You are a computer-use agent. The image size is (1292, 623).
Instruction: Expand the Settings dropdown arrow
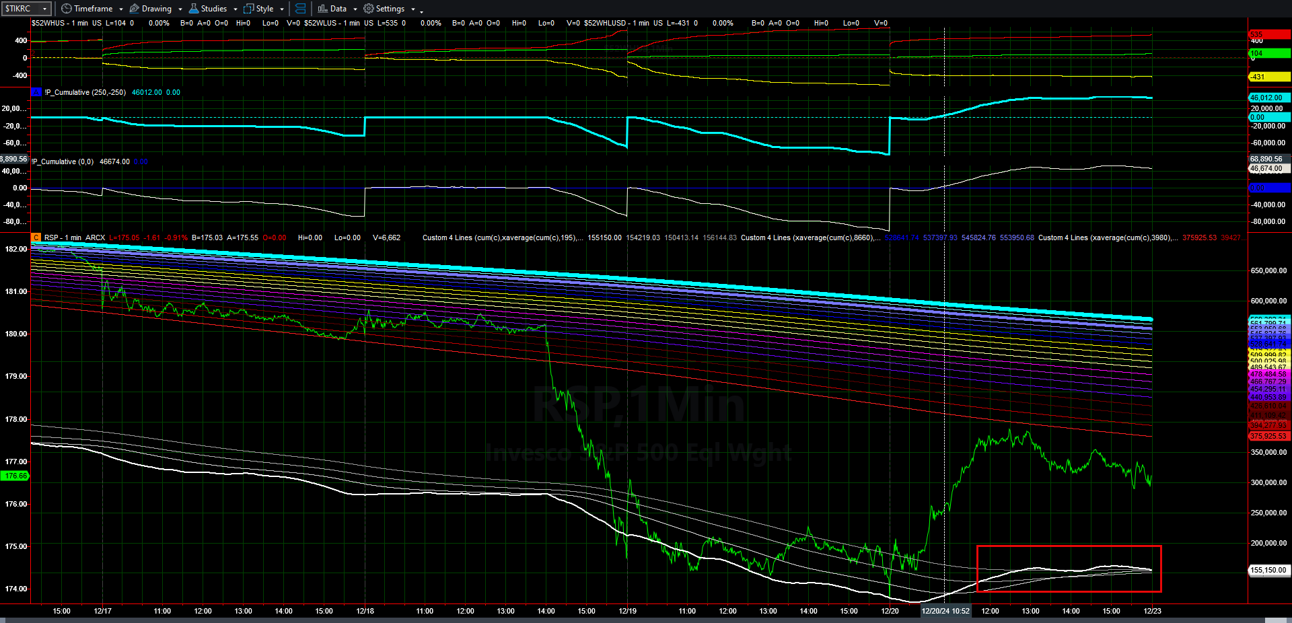(x=412, y=9)
